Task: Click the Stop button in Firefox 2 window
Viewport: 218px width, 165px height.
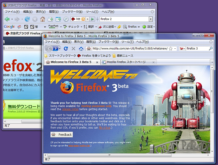Action: click(35, 19)
